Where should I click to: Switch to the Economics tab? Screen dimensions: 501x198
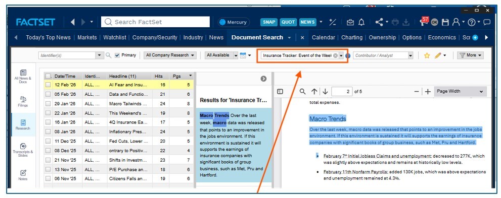click(442, 37)
